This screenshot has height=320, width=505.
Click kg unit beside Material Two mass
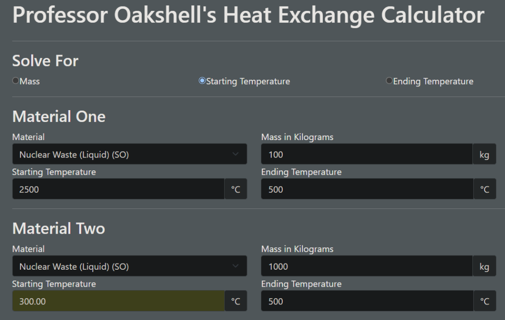pos(484,266)
